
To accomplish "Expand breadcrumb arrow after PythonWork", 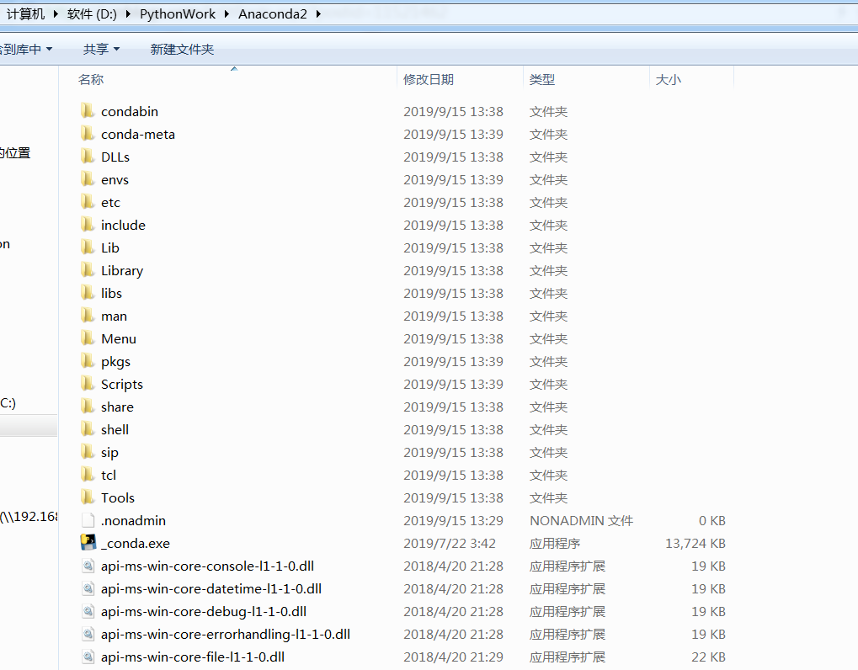I will [x=226, y=13].
